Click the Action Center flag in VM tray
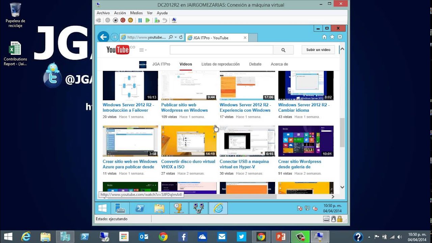Screen dimensions: 432x243 300,209
